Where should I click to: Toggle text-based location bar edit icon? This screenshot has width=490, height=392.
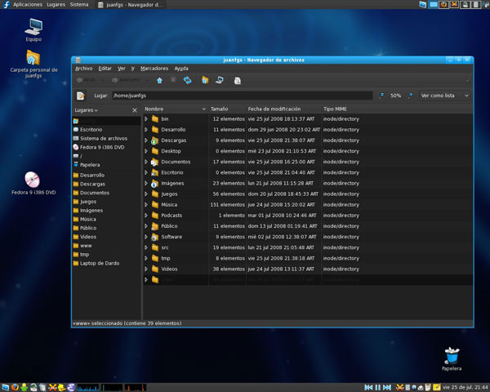81,96
